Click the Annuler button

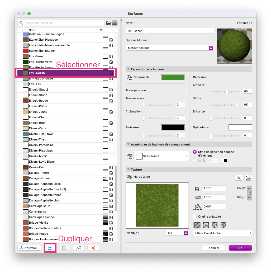214,248
